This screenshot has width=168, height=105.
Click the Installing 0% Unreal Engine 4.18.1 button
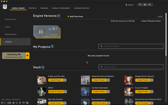tap(14, 56)
